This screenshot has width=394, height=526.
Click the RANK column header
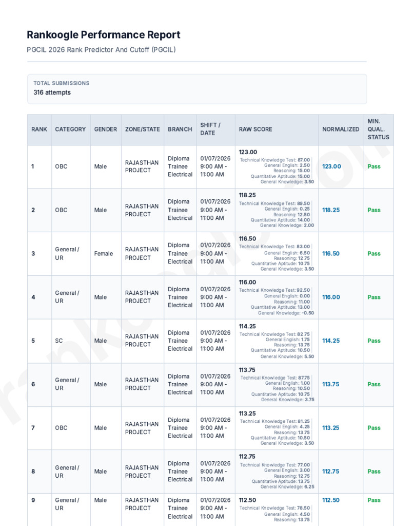[x=39, y=129]
